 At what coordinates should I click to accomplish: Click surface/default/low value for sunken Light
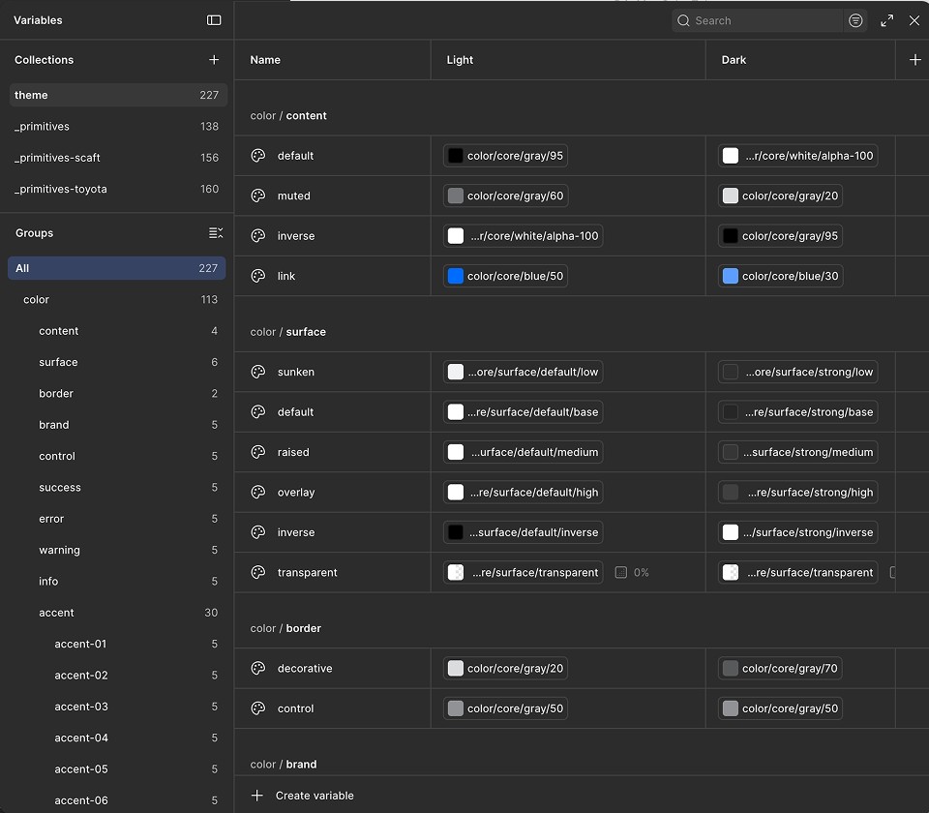pyautogui.click(x=524, y=372)
